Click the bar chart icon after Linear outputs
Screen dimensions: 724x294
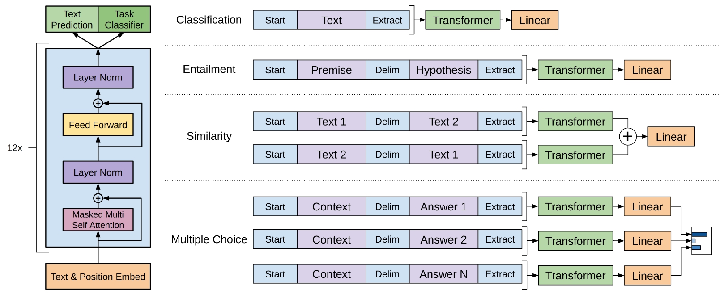701,240
